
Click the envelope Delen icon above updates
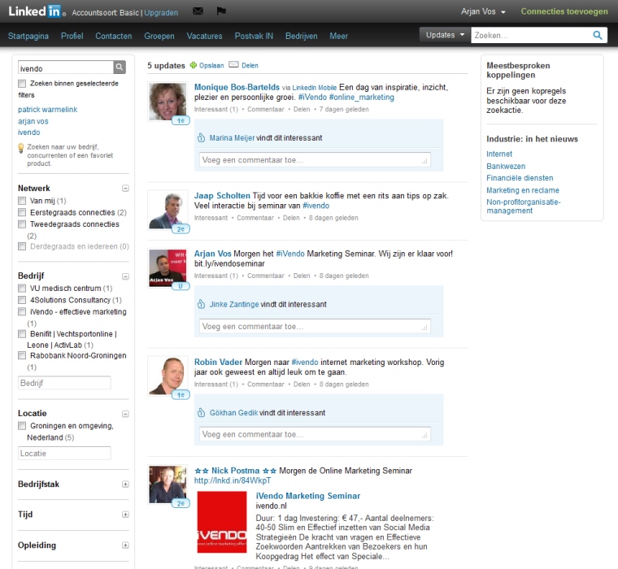(x=233, y=65)
